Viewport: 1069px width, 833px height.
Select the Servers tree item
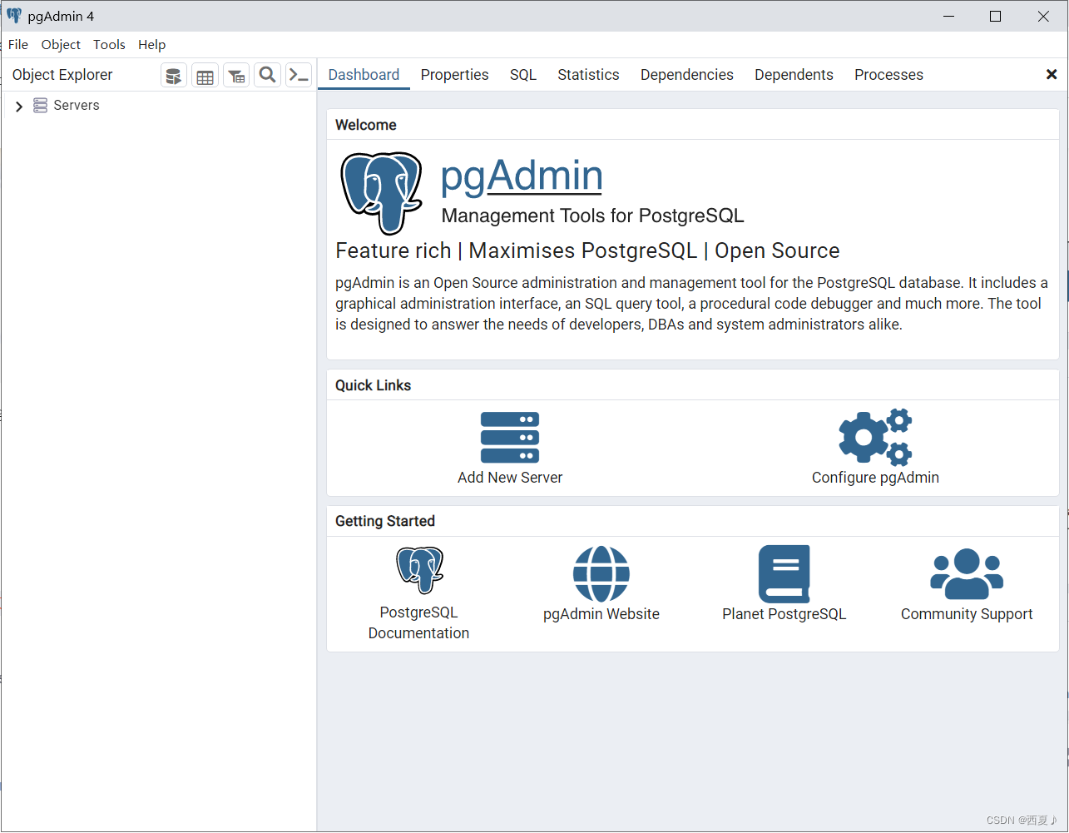coord(77,106)
